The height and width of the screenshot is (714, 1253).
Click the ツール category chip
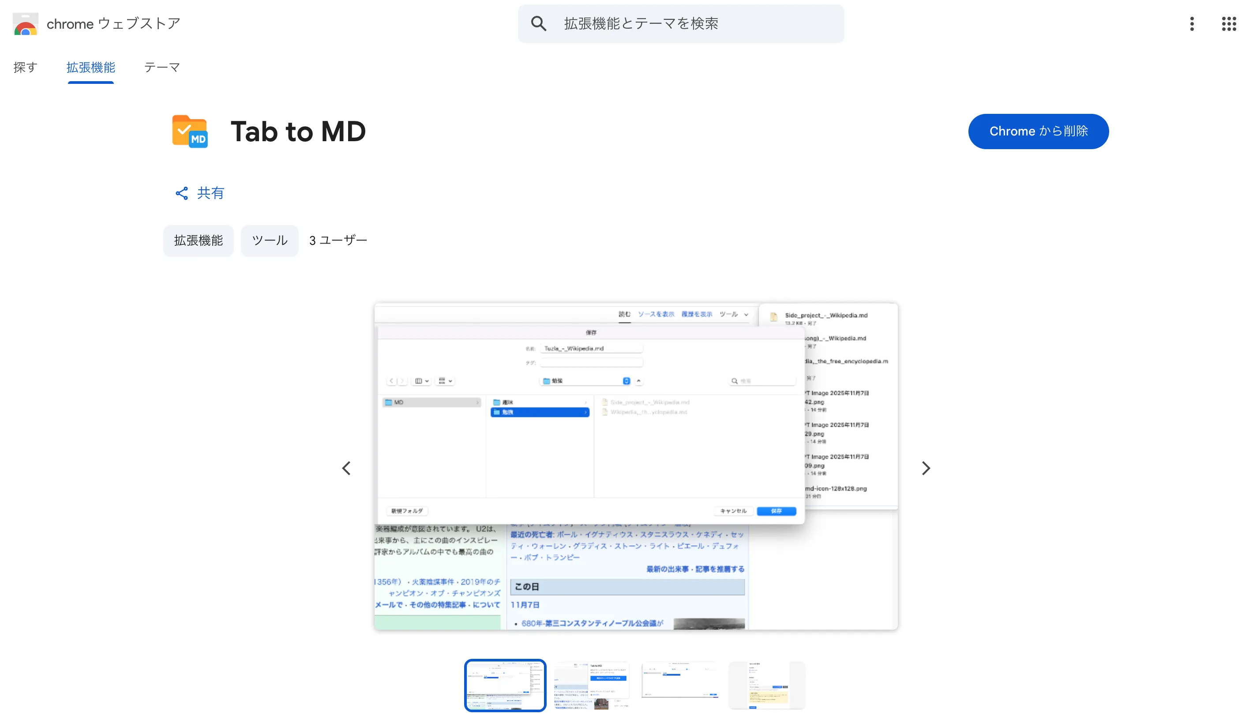(269, 241)
